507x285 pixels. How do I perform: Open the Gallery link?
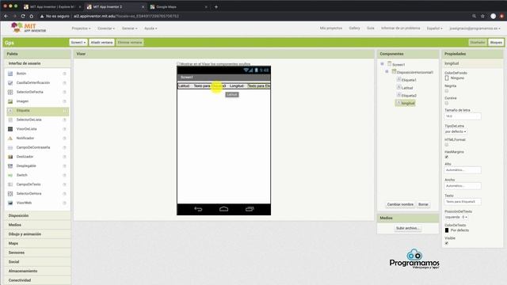[354, 28]
